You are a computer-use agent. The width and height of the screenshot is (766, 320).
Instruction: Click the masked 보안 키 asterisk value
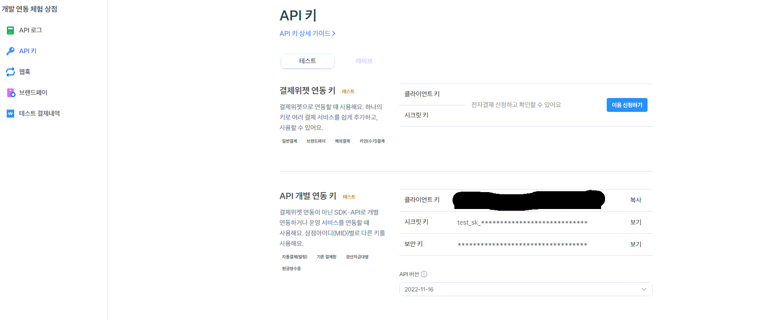coord(522,245)
